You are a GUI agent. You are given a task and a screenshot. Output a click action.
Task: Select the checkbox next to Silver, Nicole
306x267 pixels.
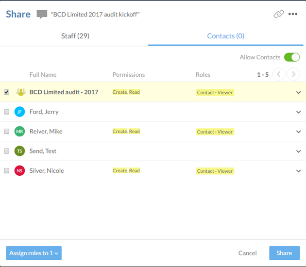7,171
